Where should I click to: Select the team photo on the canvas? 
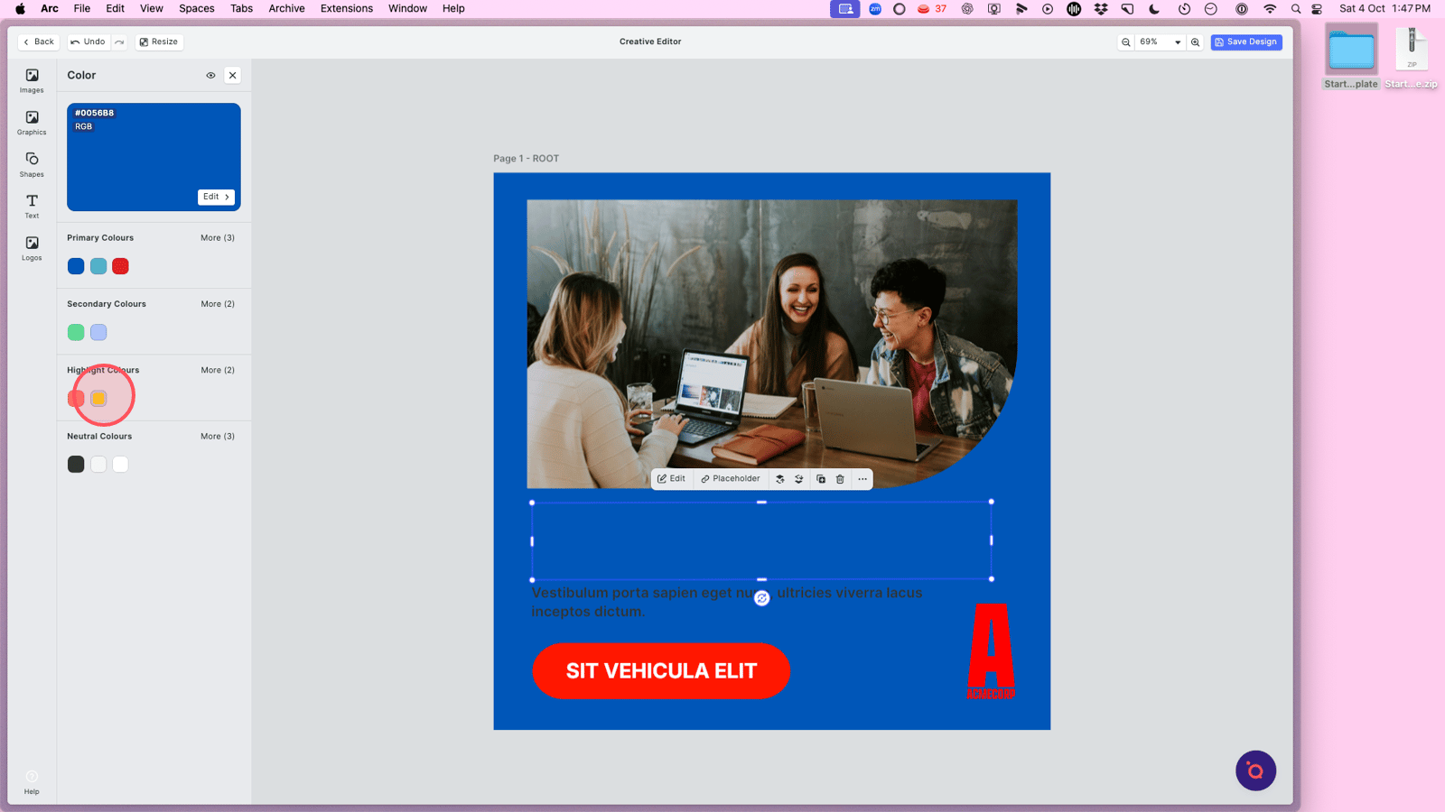pyautogui.click(x=772, y=344)
